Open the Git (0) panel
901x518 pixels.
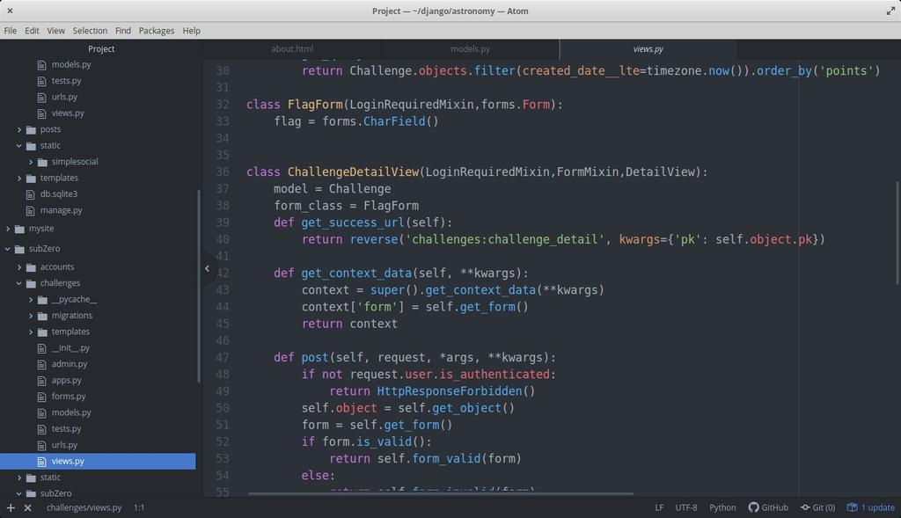click(x=818, y=507)
